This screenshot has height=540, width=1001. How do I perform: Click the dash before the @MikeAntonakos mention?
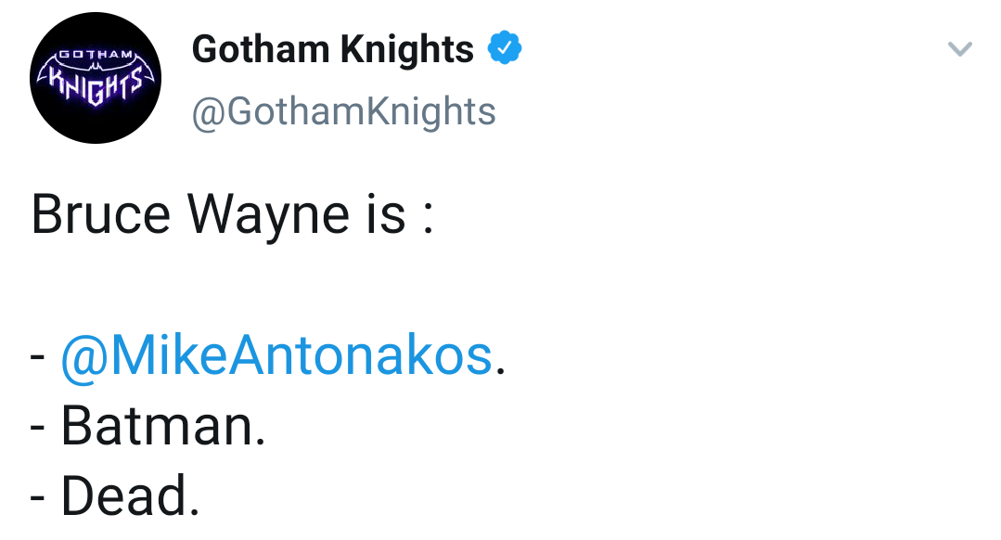38,357
